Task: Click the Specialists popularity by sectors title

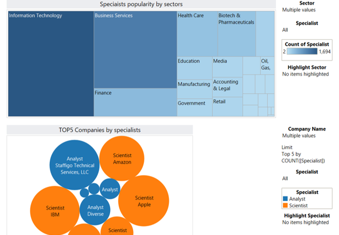Action: pyautogui.click(x=141, y=4)
